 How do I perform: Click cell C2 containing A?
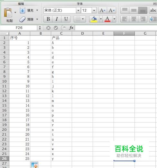(61, 43)
